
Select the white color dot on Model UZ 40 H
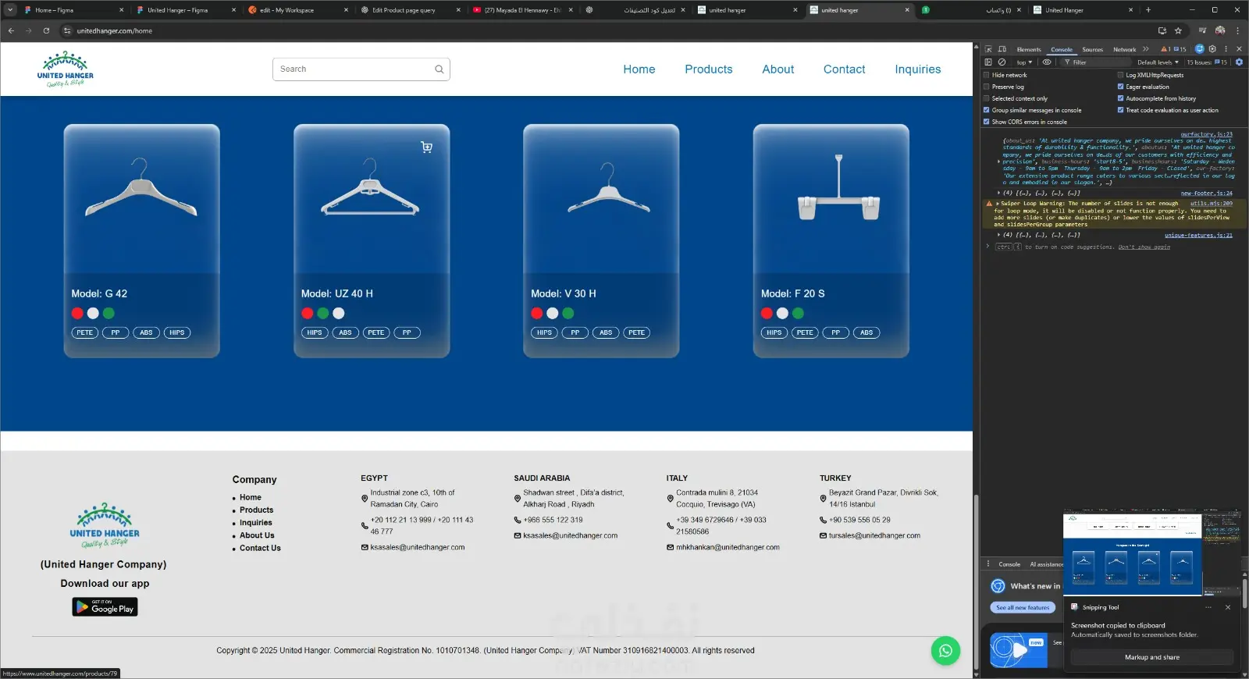pyautogui.click(x=338, y=313)
